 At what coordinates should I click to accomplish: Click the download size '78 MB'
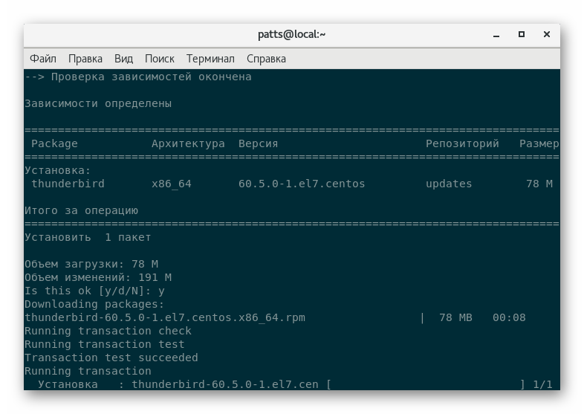pyautogui.click(x=455, y=318)
